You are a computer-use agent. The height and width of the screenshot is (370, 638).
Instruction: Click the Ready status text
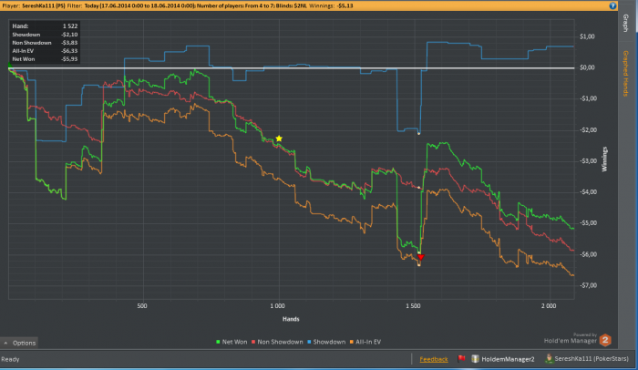[10, 359]
